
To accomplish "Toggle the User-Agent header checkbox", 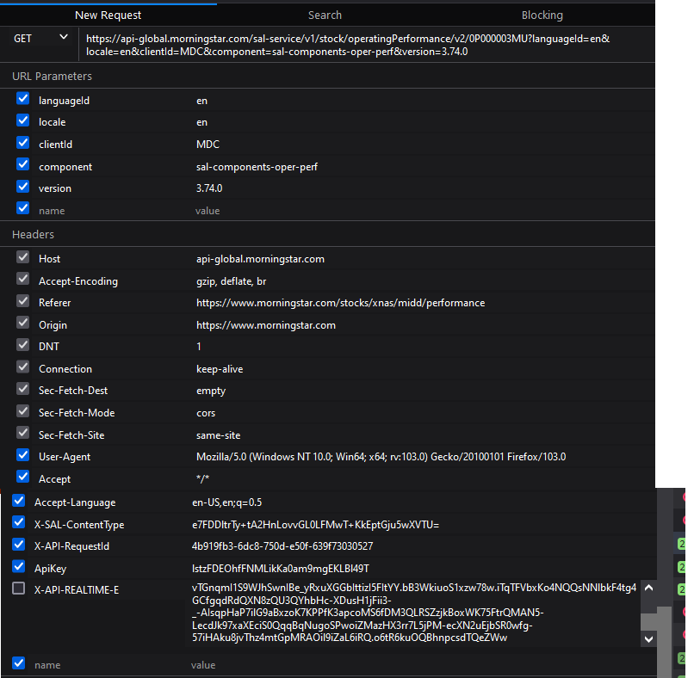I will [x=23, y=456].
